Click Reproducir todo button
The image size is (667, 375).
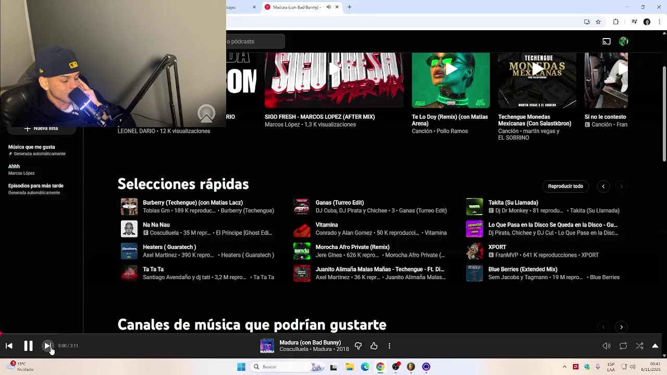[x=565, y=186]
